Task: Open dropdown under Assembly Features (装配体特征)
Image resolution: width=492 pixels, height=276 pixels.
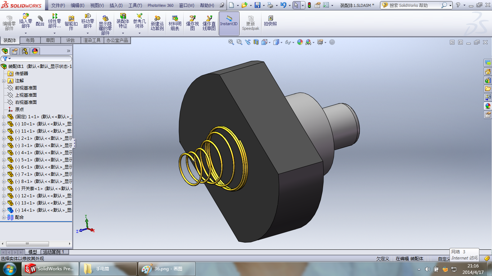Action: coord(123,33)
